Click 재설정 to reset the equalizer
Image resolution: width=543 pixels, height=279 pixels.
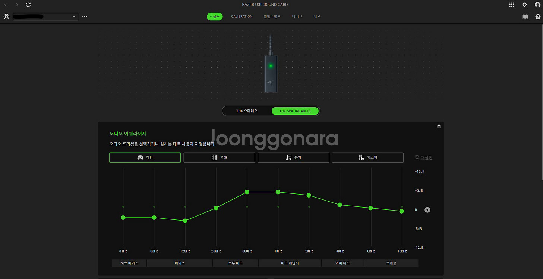coord(424,157)
